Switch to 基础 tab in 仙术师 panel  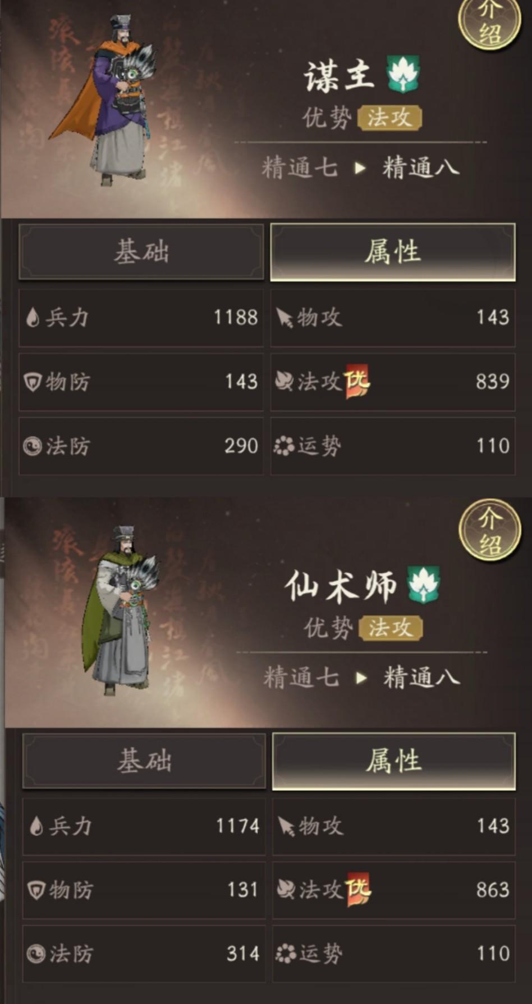[x=144, y=761]
